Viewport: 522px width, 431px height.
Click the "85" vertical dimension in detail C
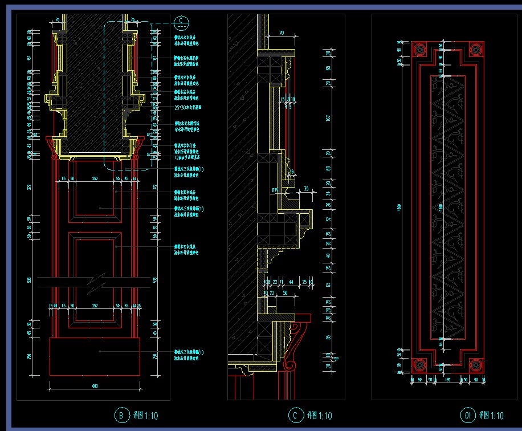328,337
